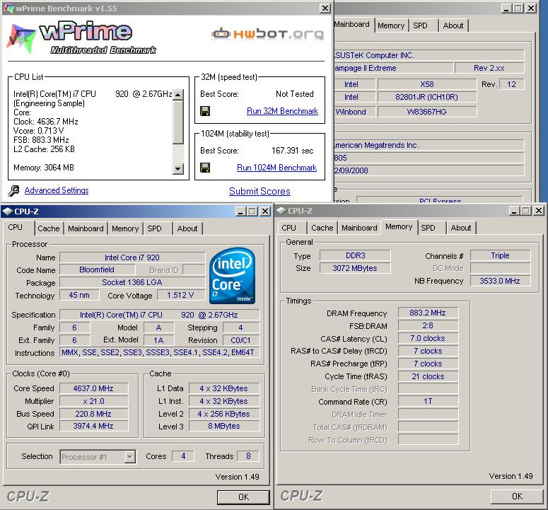
Task: Click the QPI Link value 3974.4 MHz
Action: pos(93,426)
